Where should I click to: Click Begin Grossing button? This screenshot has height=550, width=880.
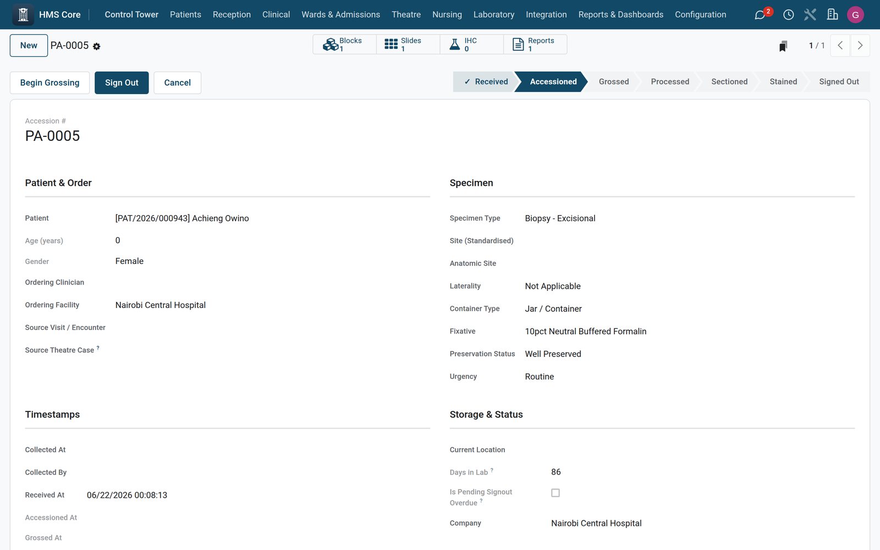coord(50,82)
